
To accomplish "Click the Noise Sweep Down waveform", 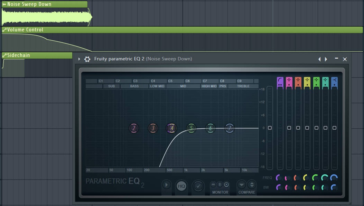I will [x=46, y=17].
